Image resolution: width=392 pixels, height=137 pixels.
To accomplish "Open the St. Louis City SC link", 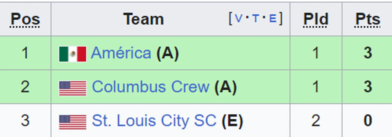I will coord(154,121).
